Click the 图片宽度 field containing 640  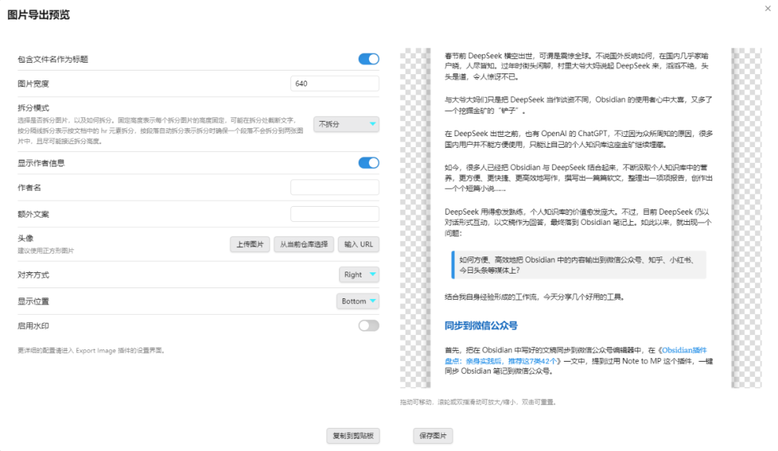point(335,84)
